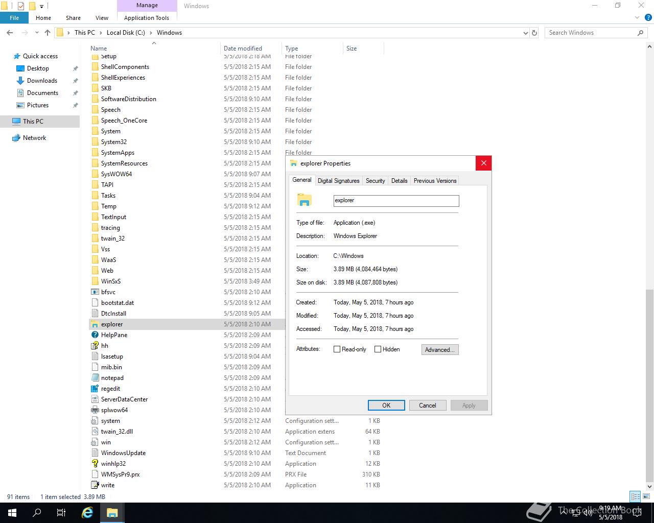The width and height of the screenshot is (654, 523).
Task: Click Cancel in explorer Properties
Action: click(428, 406)
